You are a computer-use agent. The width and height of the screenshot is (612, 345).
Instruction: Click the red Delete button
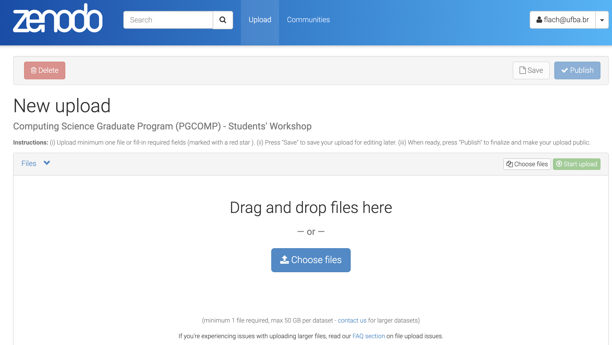(x=45, y=70)
